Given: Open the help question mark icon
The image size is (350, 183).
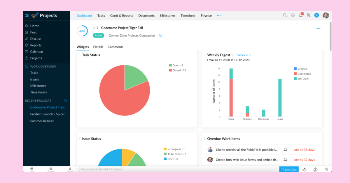Looking at the screenshot, I should pos(315,169).
